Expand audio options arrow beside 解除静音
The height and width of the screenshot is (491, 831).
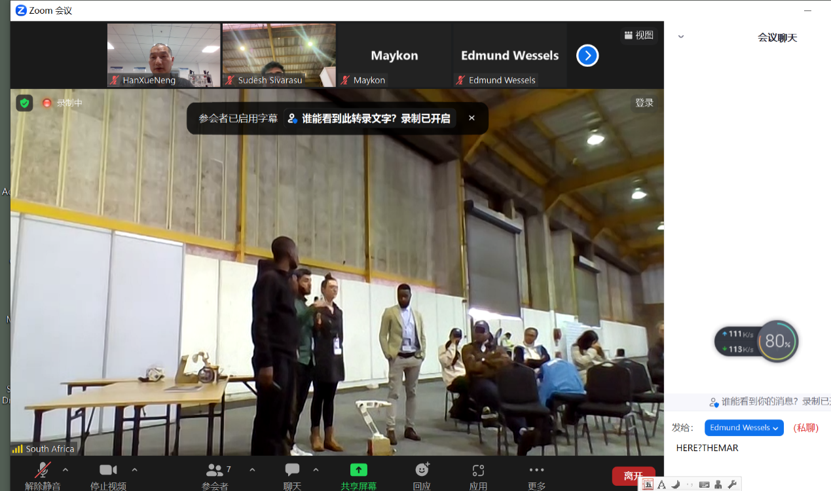pyautogui.click(x=65, y=469)
